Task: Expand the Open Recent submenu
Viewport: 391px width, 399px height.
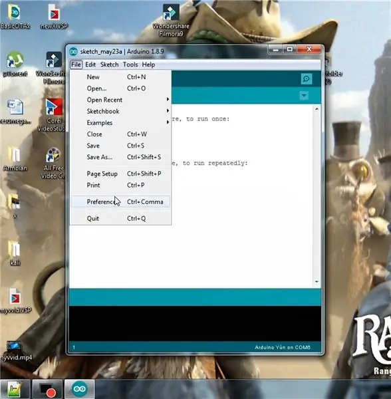Action: 120,100
